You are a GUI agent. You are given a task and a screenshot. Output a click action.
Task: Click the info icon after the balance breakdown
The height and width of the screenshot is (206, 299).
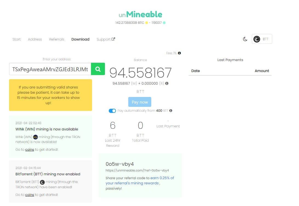coord(167,83)
